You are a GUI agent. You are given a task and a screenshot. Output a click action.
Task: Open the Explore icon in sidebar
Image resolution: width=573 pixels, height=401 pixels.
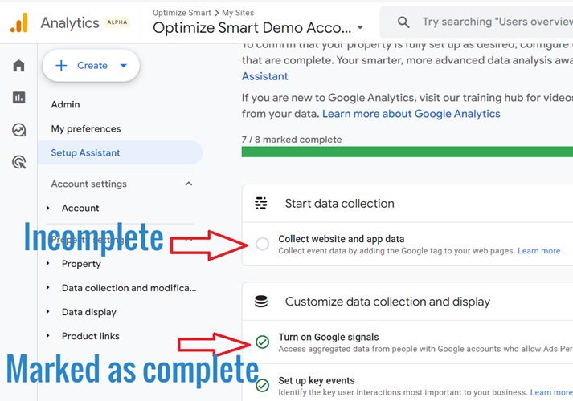18,130
